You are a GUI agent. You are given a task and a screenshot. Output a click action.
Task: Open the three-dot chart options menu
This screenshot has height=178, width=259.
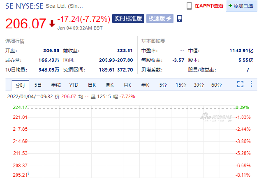(x=251, y=84)
